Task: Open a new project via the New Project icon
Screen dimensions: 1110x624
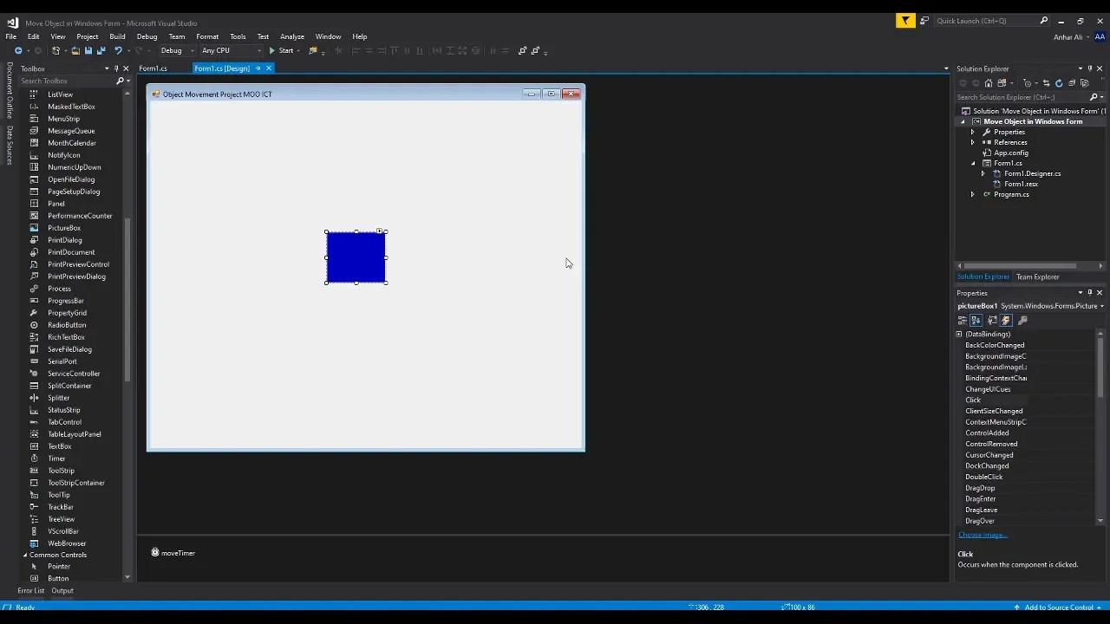Action: [x=56, y=50]
